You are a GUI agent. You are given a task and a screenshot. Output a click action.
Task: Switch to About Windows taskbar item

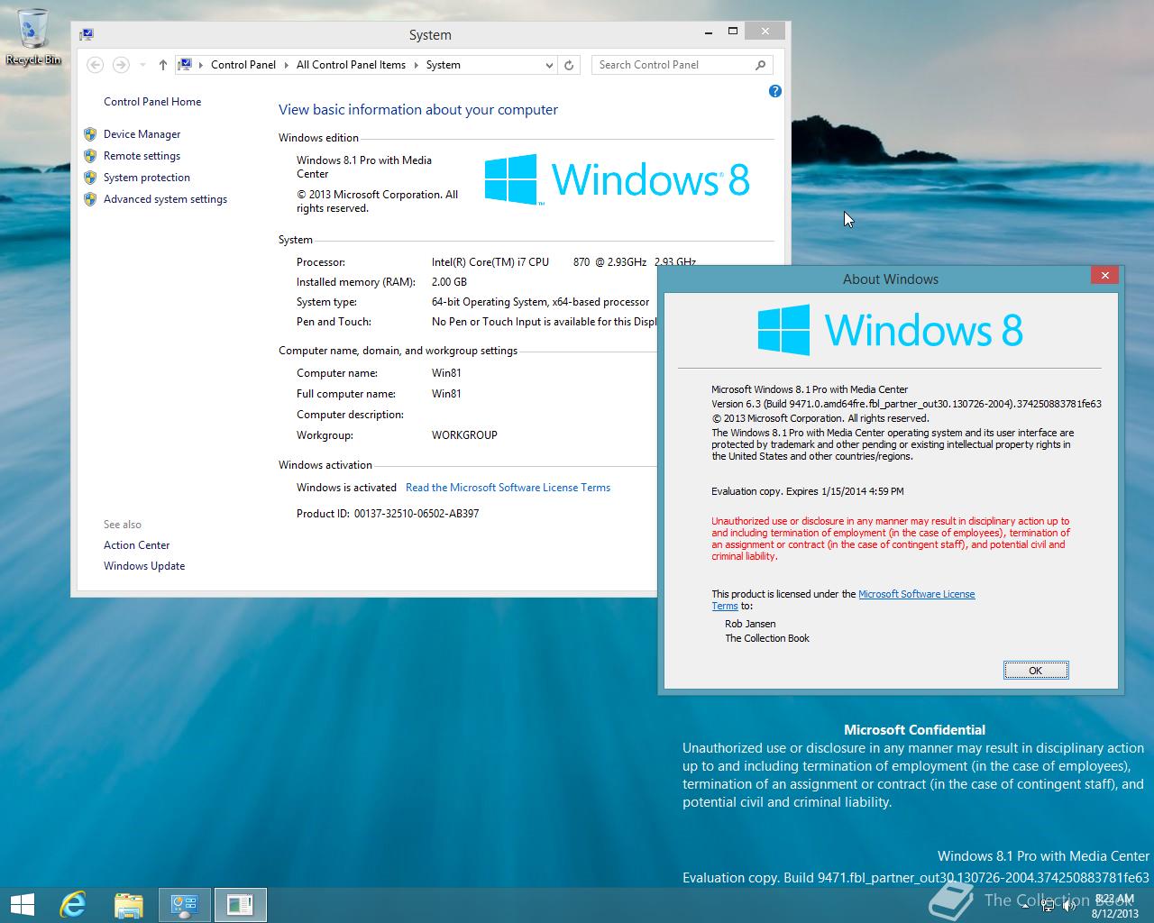(240, 904)
